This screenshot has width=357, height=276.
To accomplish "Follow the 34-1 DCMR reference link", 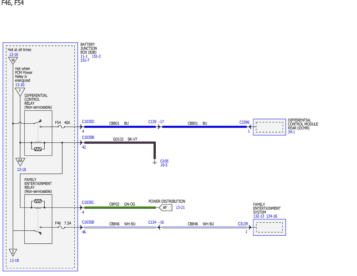I will point(292,132).
